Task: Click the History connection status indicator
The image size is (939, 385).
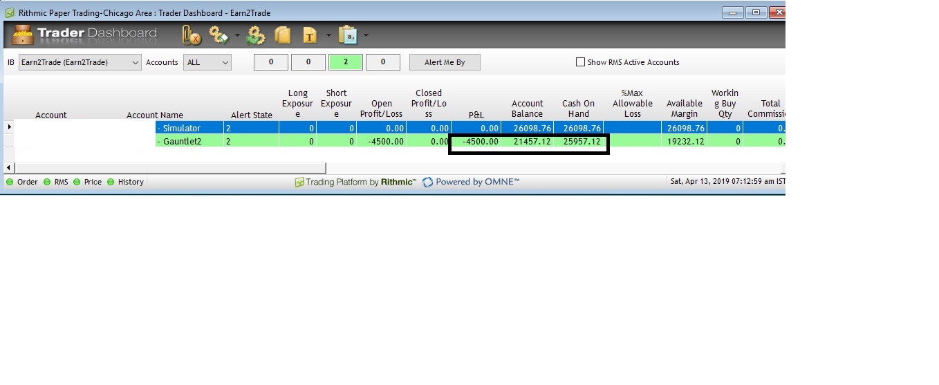Action: [126, 182]
